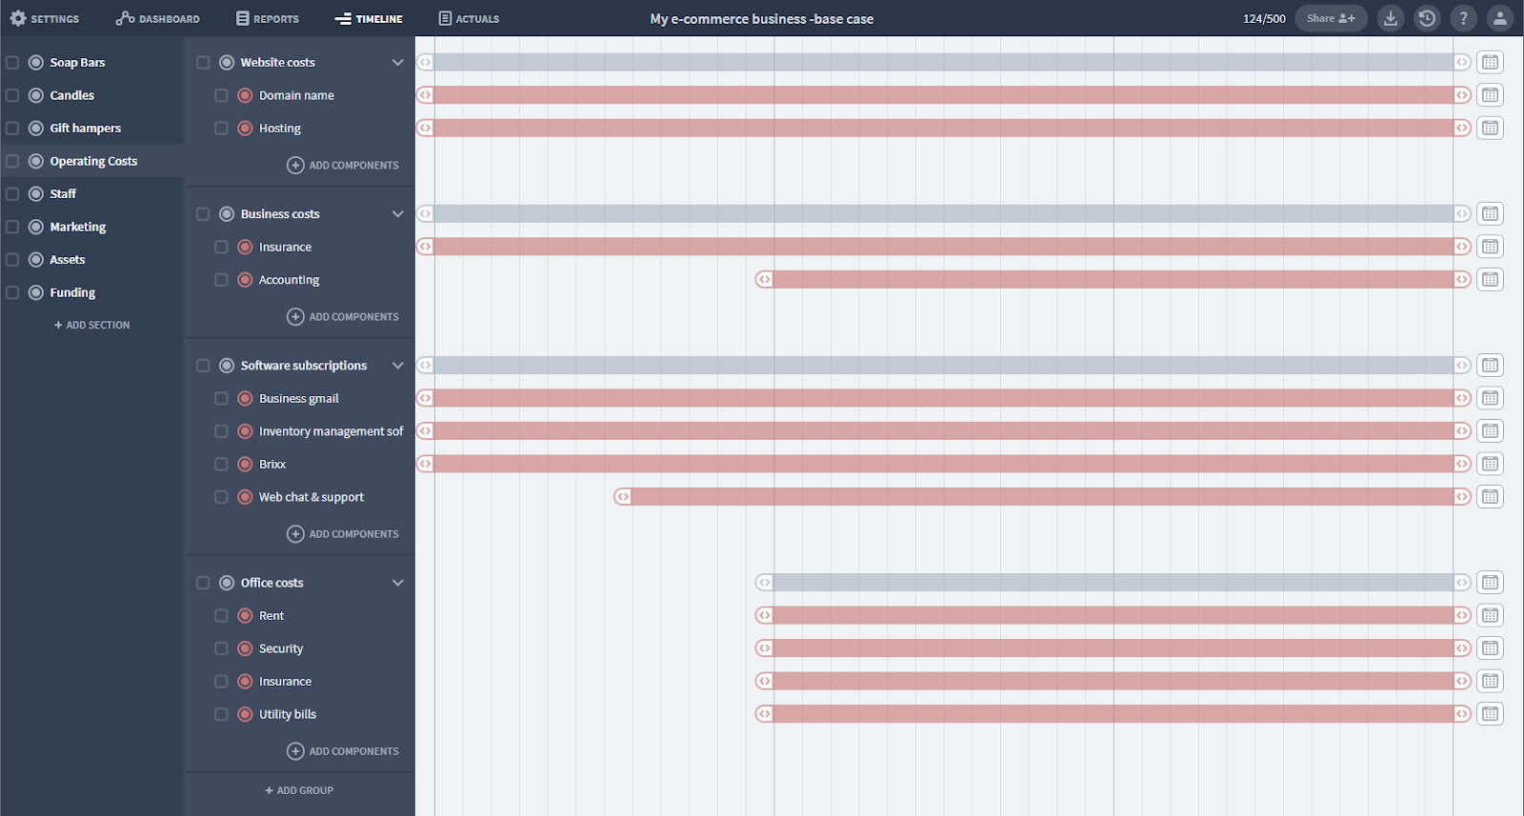
Task: Tick the Gift hampers checkbox
Action: click(12, 128)
